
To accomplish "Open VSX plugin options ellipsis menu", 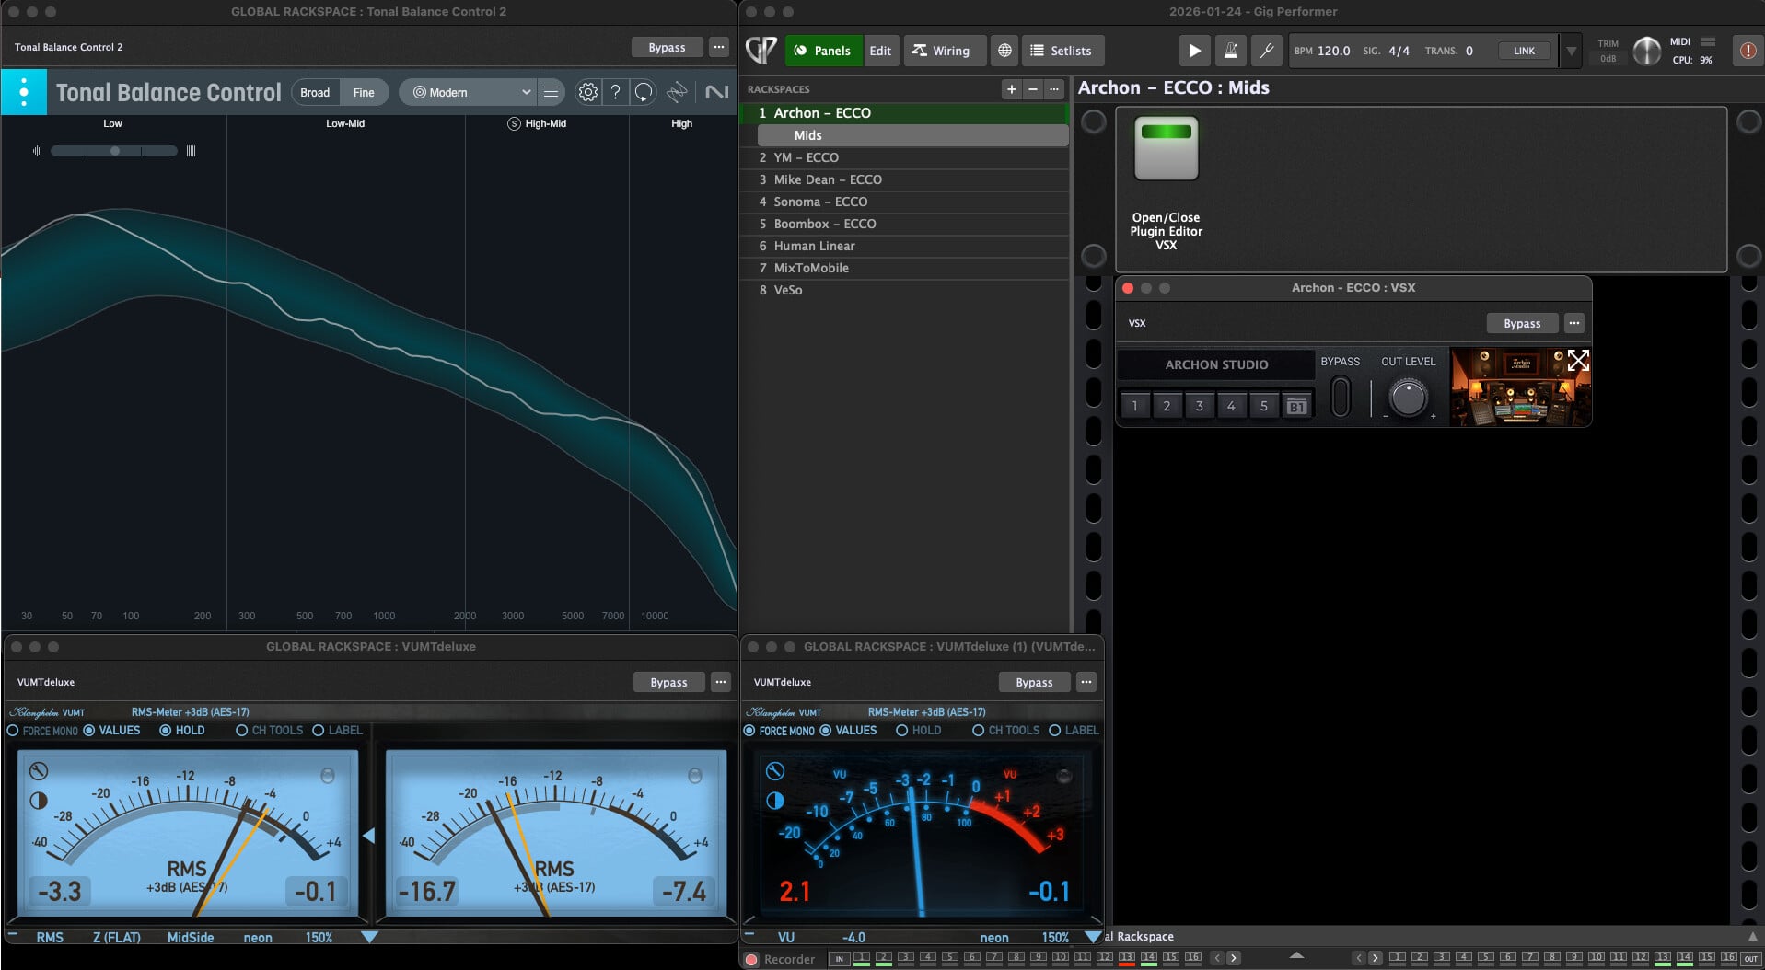I will click(1573, 323).
